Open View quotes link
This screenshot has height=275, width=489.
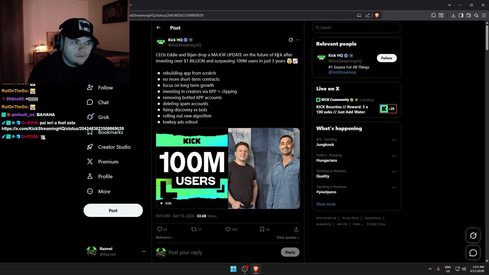(x=288, y=238)
